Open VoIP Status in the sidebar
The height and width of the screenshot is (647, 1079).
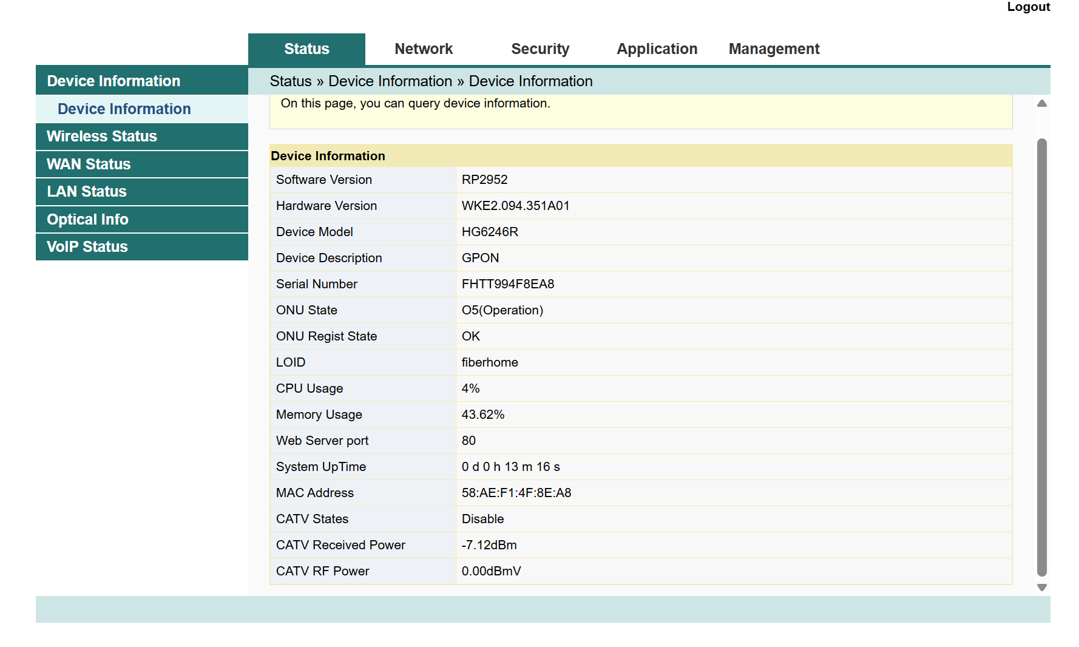(x=87, y=247)
